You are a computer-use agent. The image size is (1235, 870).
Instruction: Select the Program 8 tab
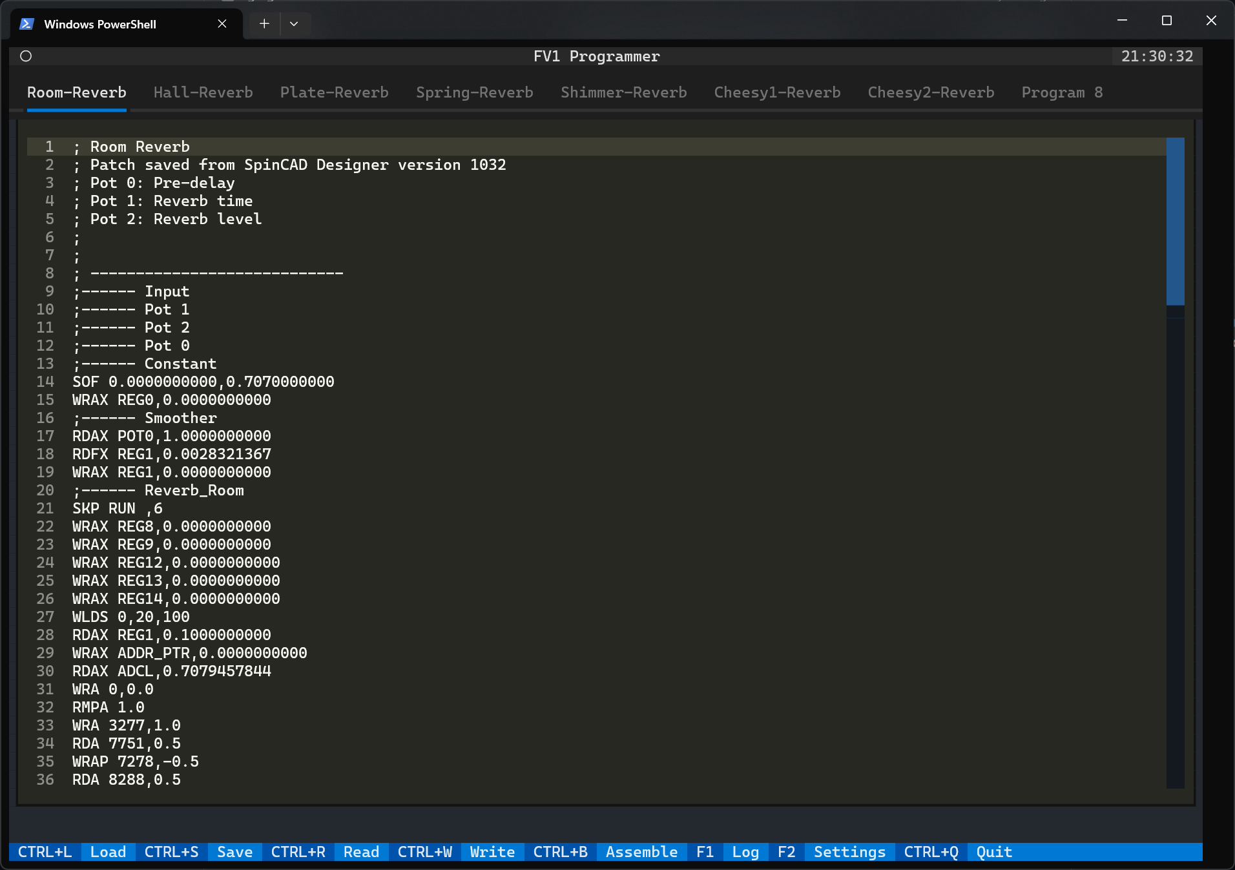1061,92
